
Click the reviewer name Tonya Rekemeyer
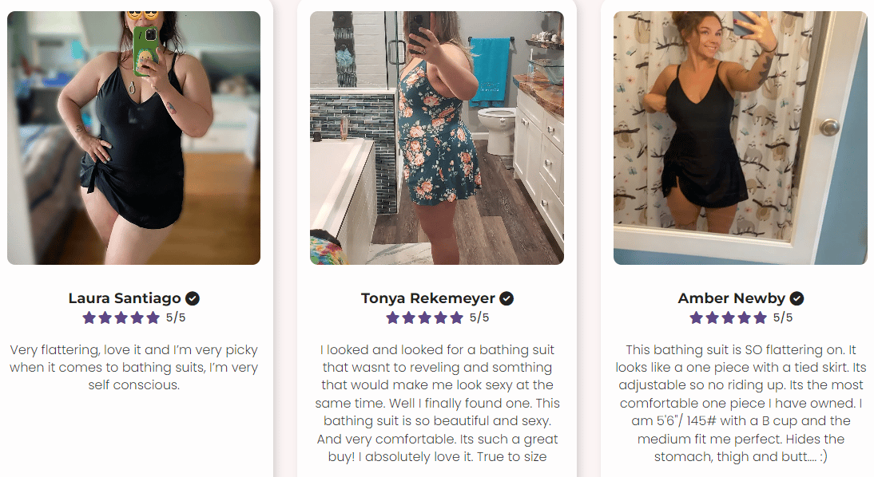(428, 298)
